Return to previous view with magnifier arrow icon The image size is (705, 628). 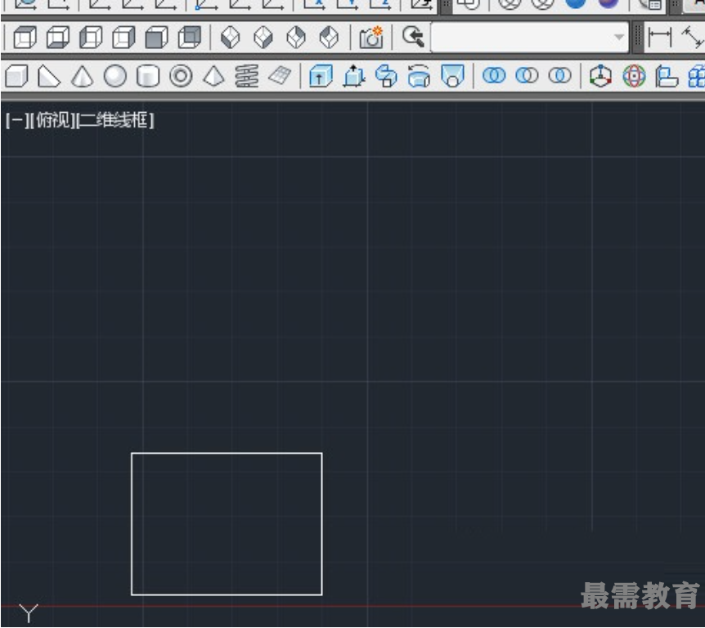click(x=413, y=37)
